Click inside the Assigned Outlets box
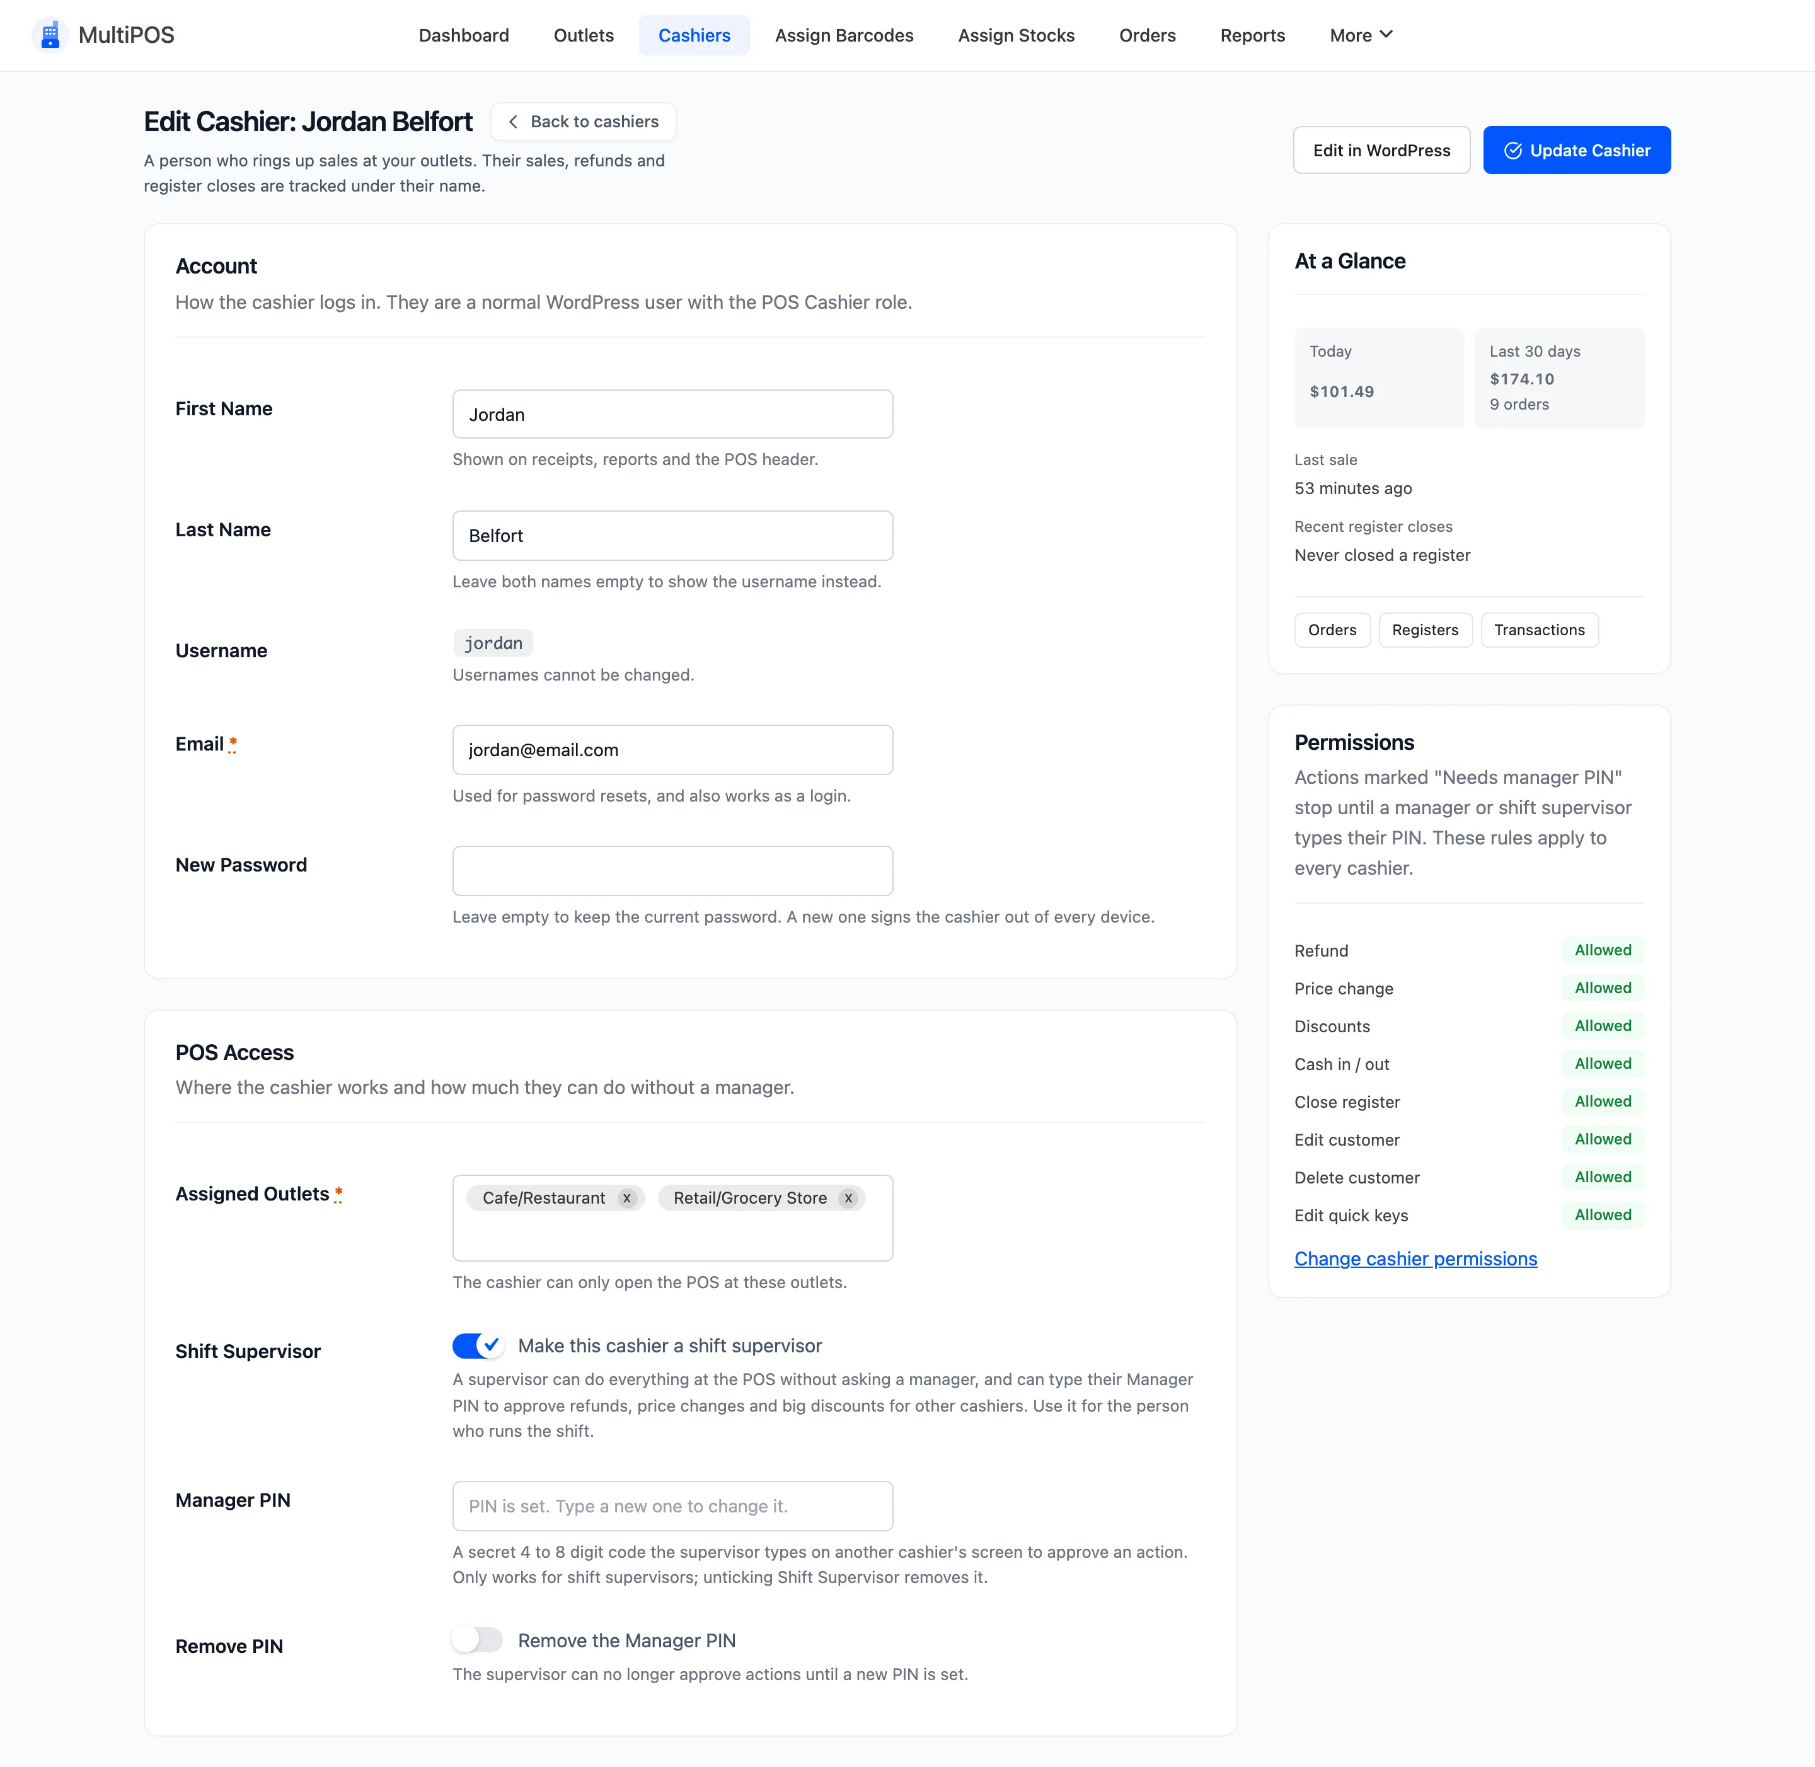This screenshot has height=1767, width=1815. tap(672, 1217)
